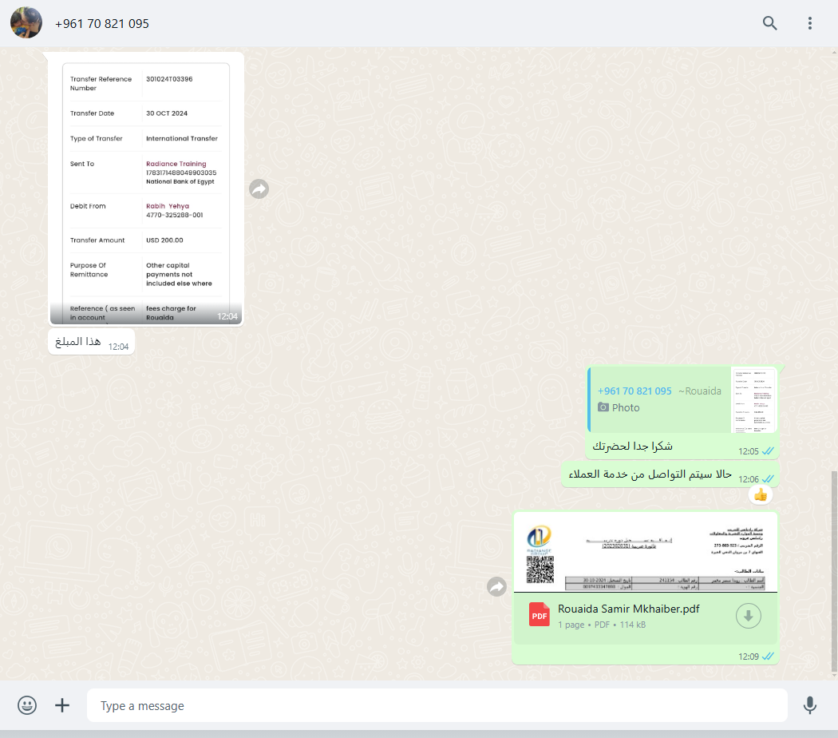Click the red PDF file icon

(x=540, y=614)
